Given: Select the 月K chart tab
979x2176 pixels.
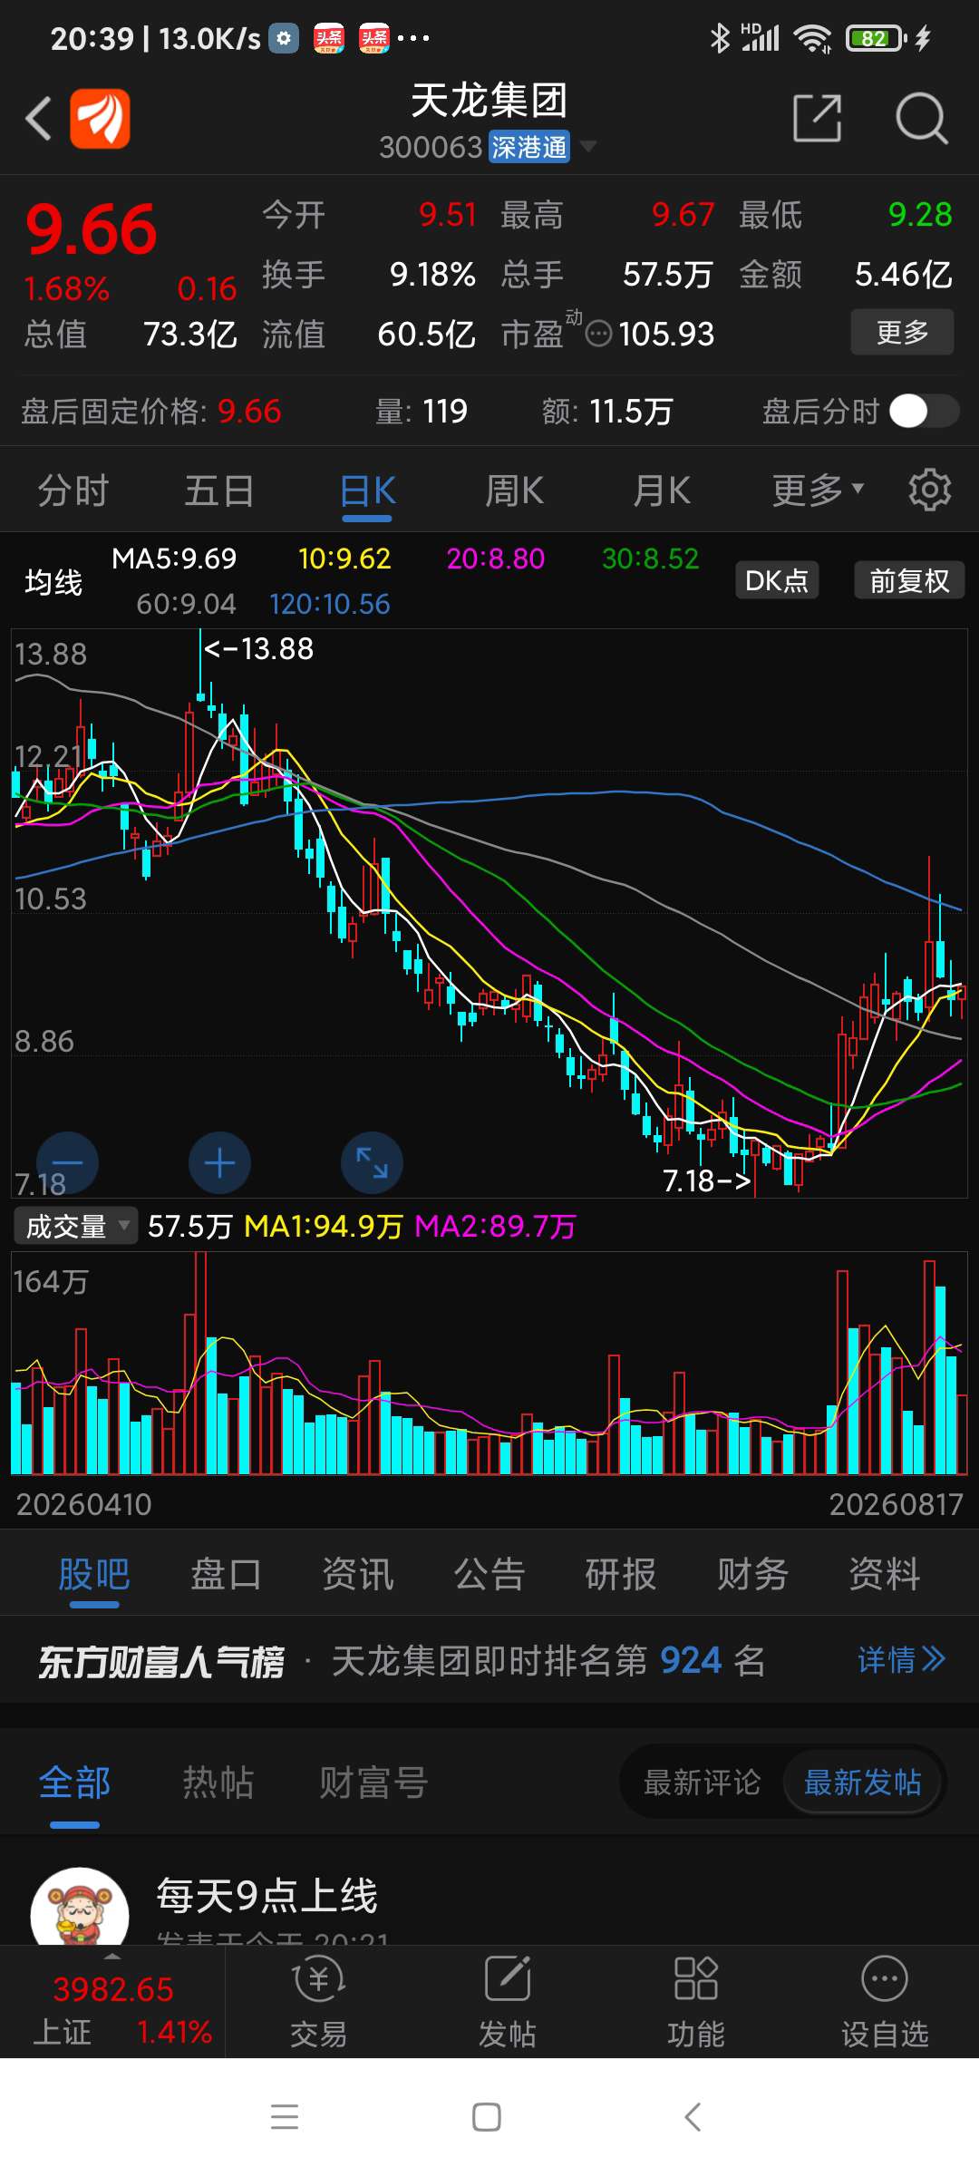Looking at the screenshot, I should point(661,491).
